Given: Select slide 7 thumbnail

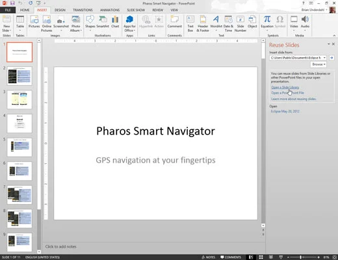Looking at the screenshot, I should [19, 195].
